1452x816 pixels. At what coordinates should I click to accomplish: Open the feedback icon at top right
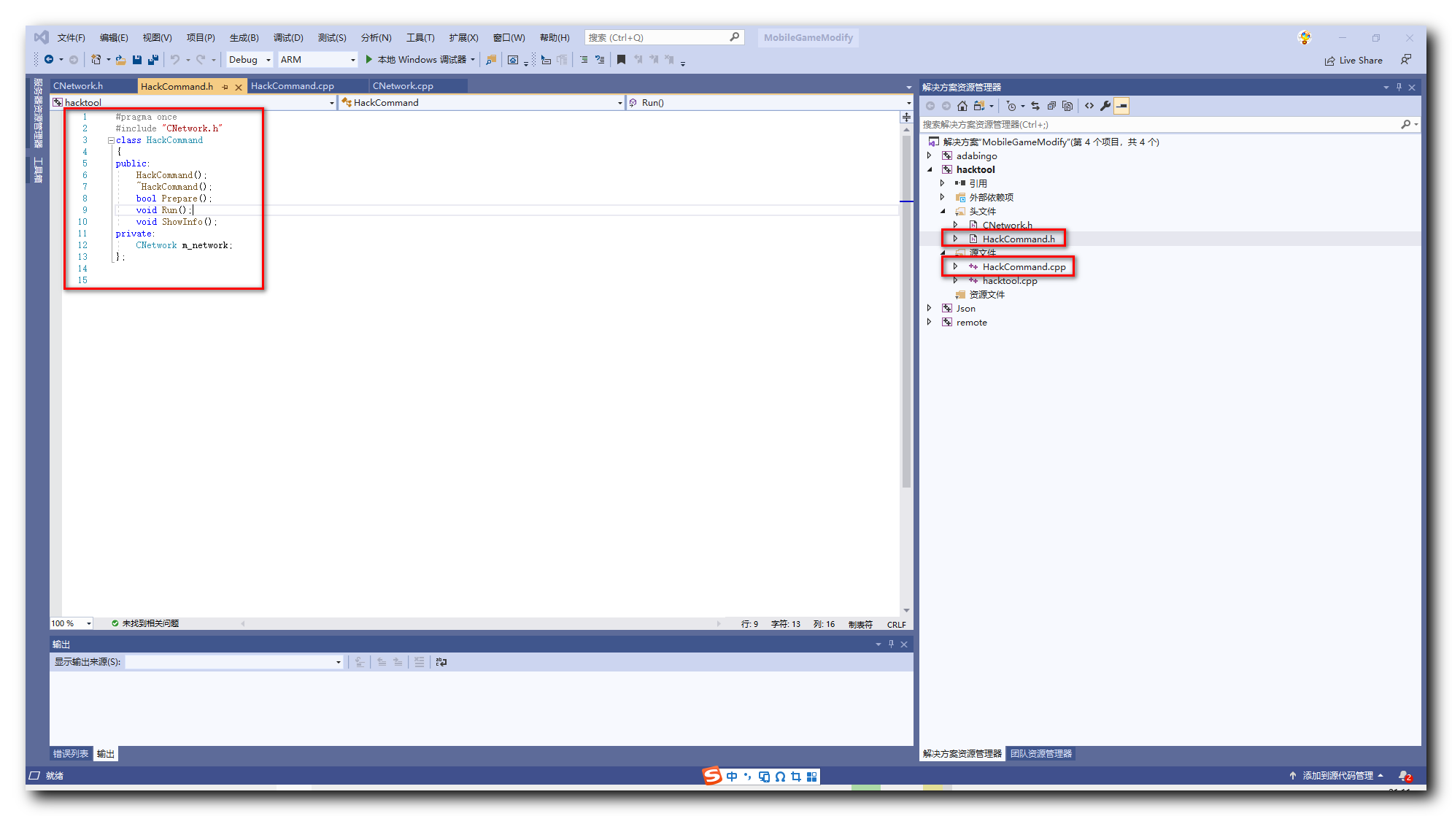point(1405,60)
